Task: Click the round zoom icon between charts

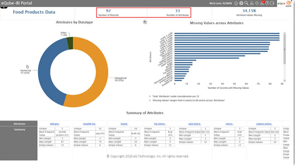Action: pos(145,22)
